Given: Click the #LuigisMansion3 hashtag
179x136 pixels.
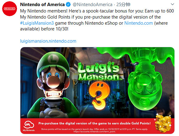Looking at the screenshot, I should [37, 23].
